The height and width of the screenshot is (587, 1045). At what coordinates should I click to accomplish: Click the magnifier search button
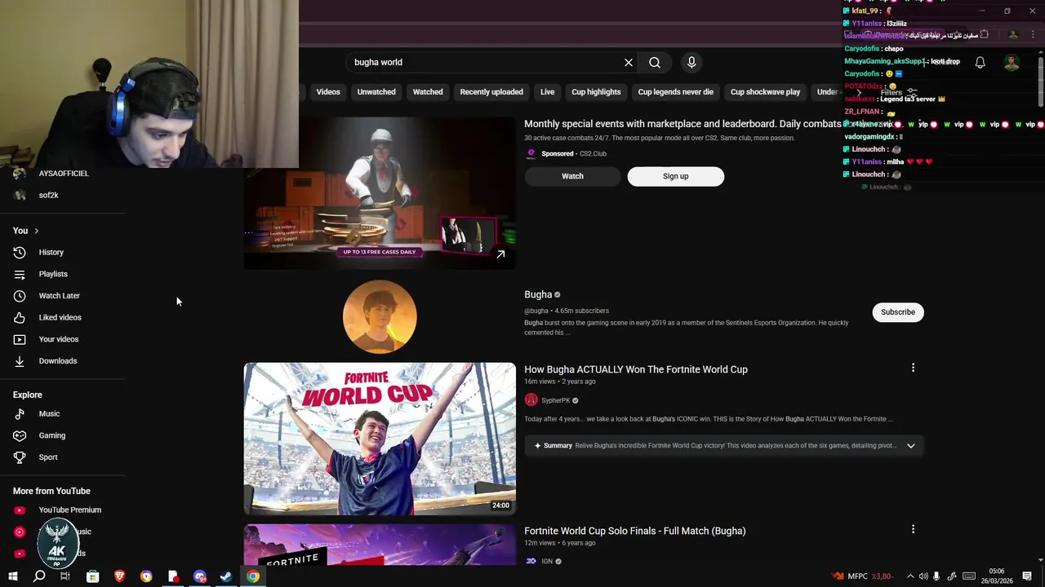(655, 62)
